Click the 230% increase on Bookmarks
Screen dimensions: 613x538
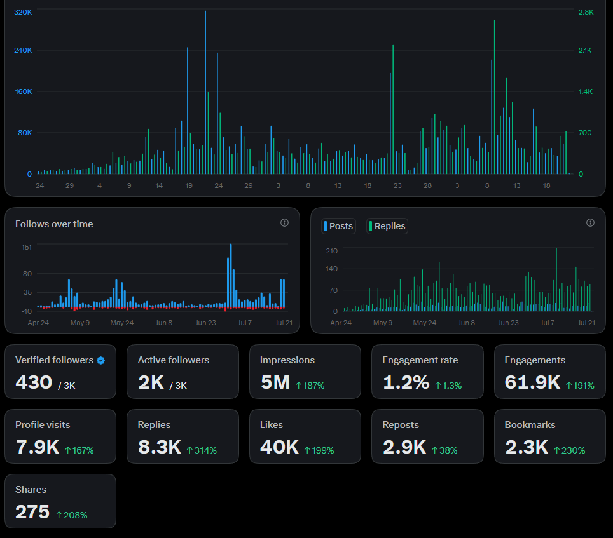570,450
